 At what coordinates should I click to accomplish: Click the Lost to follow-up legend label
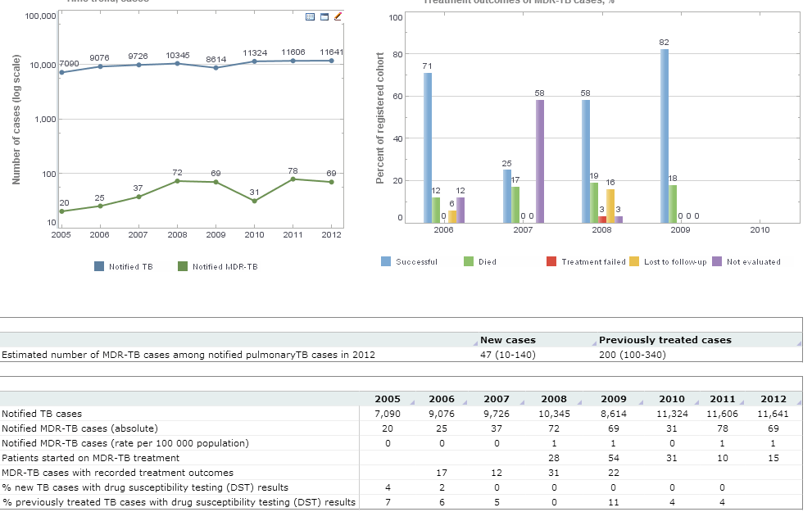pyautogui.click(x=675, y=262)
